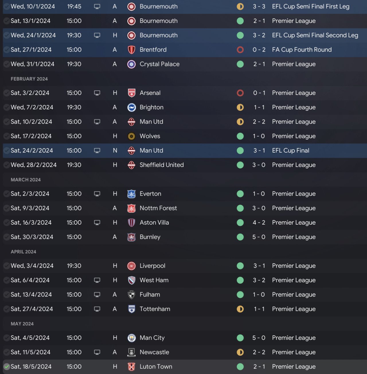
Task: Toggle check circle on Brentford FA Cup row
Action: click(x=7, y=50)
